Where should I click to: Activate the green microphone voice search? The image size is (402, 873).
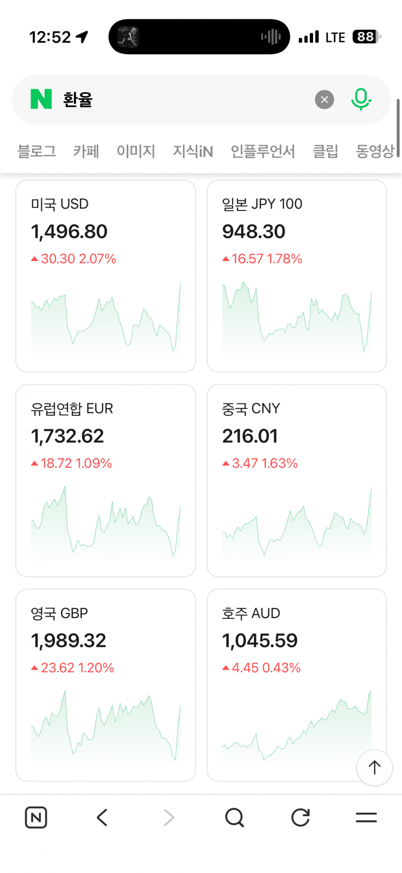coord(361,99)
